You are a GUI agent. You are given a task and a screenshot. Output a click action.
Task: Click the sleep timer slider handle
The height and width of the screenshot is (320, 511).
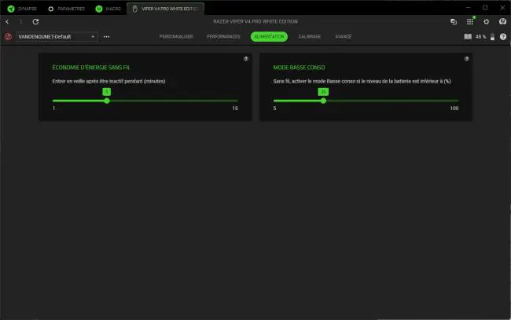(x=107, y=101)
